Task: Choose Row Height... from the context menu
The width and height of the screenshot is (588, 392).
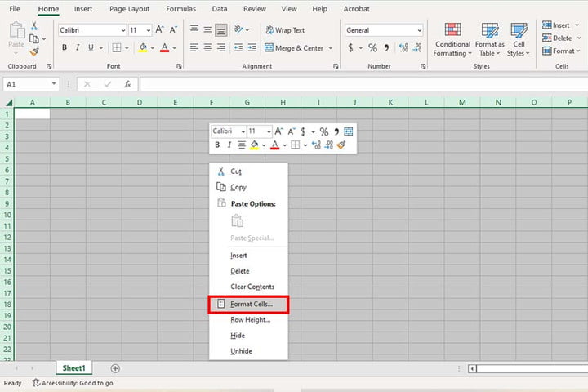Action: click(248, 320)
